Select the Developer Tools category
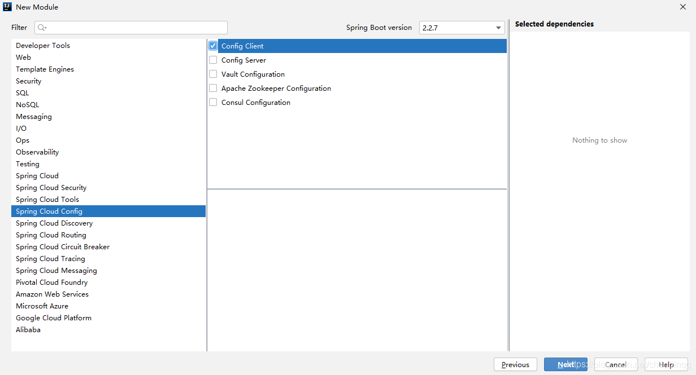Image resolution: width=696 pixels, height=375 pixels. pyautogui.click(x=108, y=46)
